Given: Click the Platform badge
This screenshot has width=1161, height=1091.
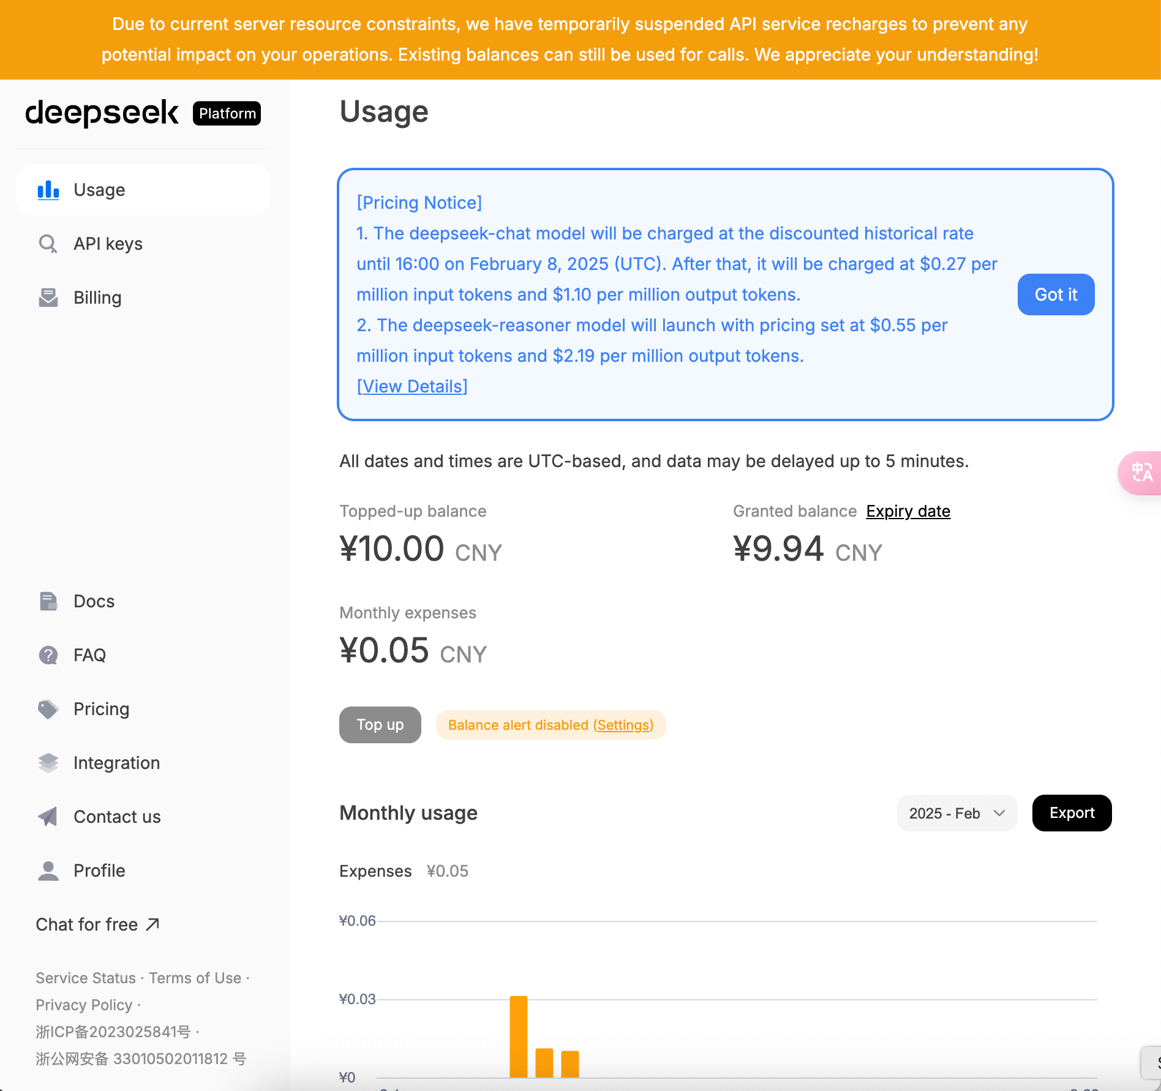Looking at the screenshot, I should [x=227, y=113].
